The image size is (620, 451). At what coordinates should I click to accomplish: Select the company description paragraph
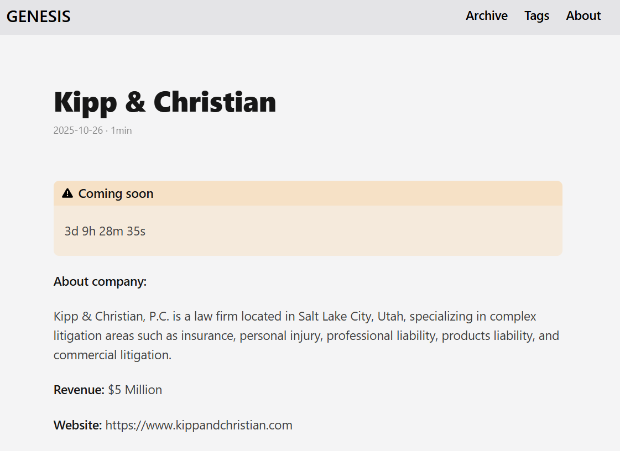point(306,335)
